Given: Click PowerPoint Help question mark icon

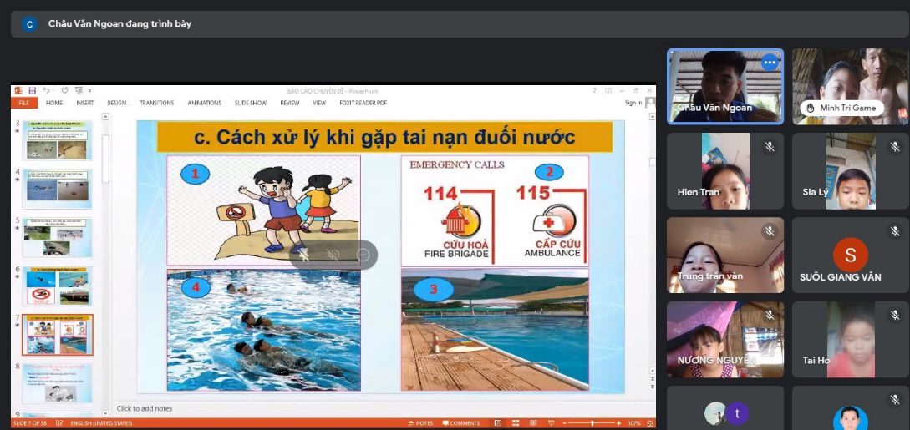Looking at the screenshot, I should (x=593, y=90).
